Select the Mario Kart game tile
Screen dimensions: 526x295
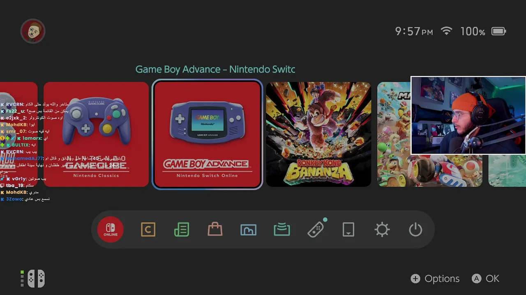[429, 134]
